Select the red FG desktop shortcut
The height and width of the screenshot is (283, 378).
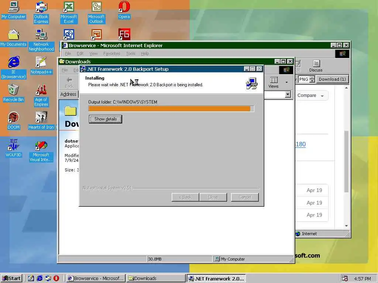click(124, 34)
